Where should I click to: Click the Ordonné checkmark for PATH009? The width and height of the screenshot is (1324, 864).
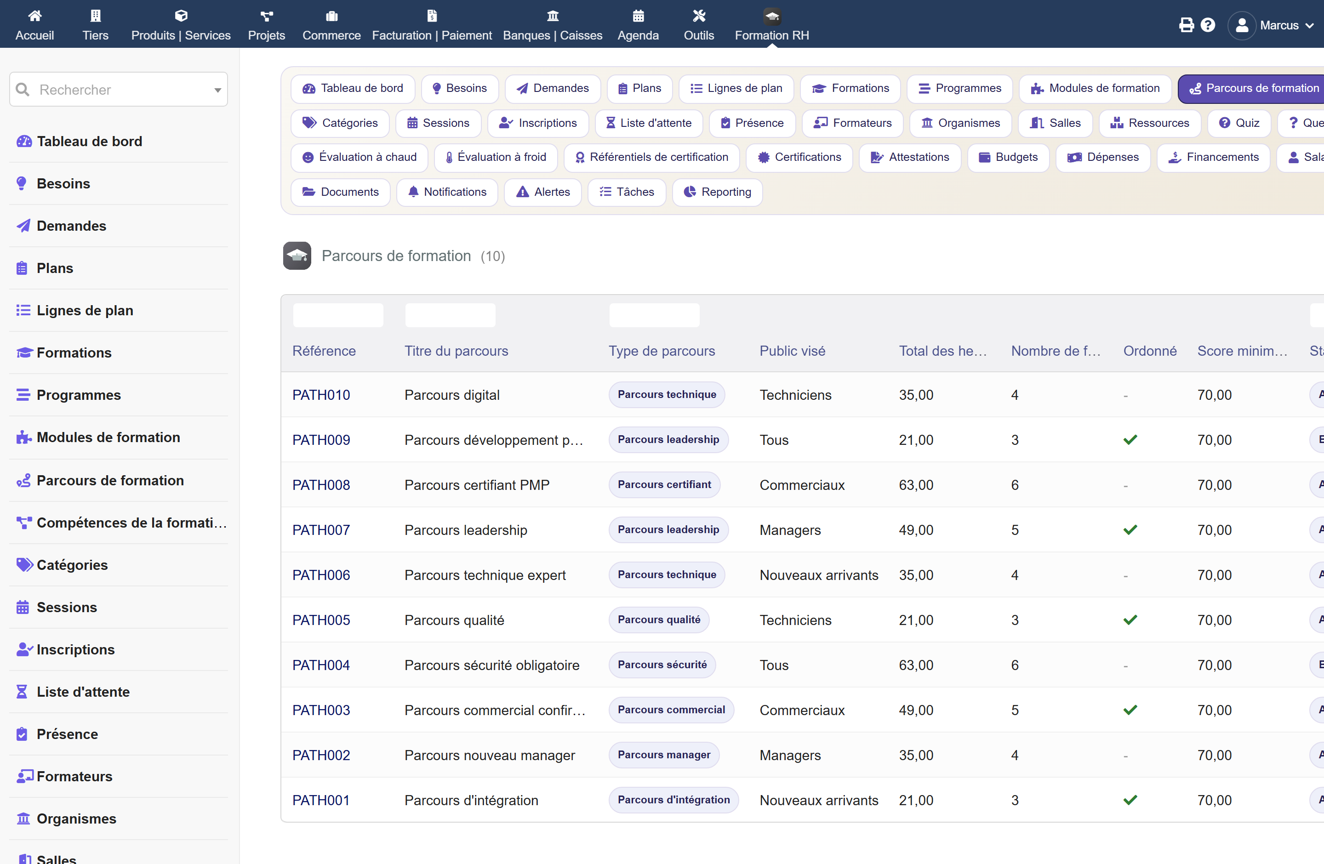(1130, 440)
